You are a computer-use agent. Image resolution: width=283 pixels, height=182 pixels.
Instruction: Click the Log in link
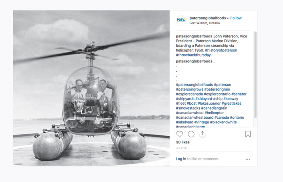click(x=181, y=159)
